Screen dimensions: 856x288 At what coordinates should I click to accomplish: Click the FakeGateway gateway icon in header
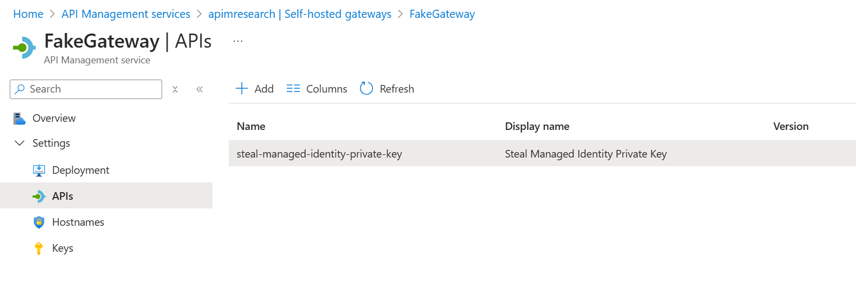[x=24, y=48]
